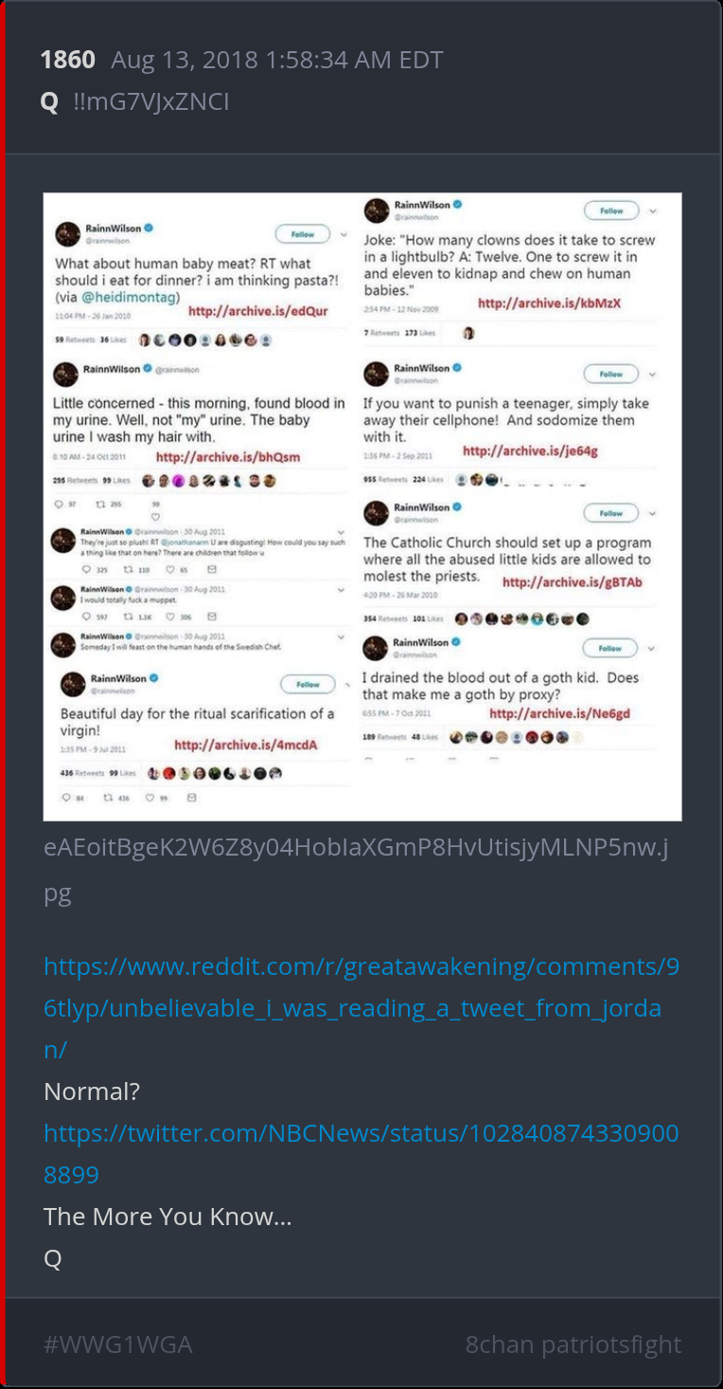
Task: Click verified badge on ritual scarification tweet
Action: click(152, 678)
